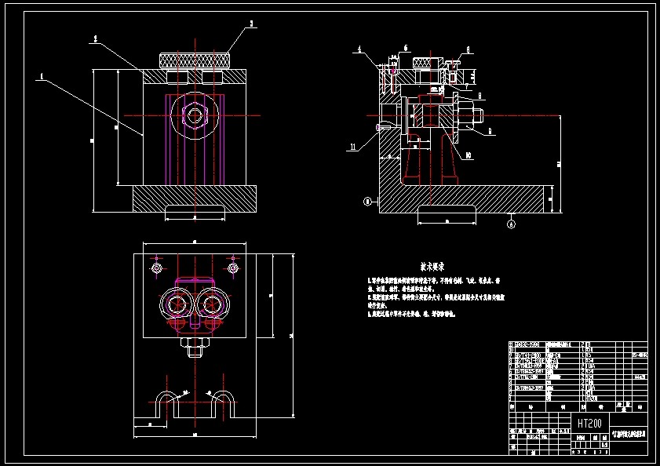Select part balloon number 11 in section view
Image resolution: width=660 pixels, height=466 pixels.
point(352,147)
